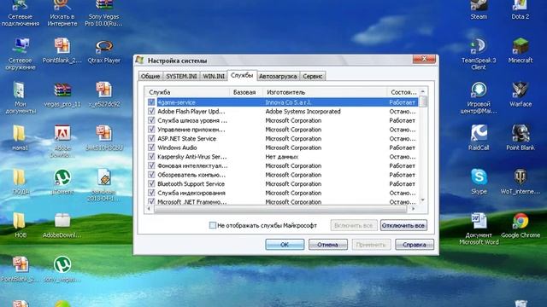Open help via Справка button
The width and height of the screenshot is (547, 307).
tap(415, 245)
